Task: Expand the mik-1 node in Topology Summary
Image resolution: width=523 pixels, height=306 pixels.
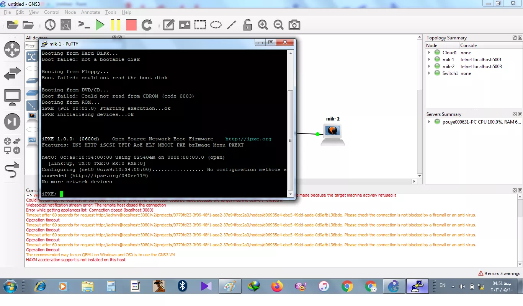Action: pos(429,60)
